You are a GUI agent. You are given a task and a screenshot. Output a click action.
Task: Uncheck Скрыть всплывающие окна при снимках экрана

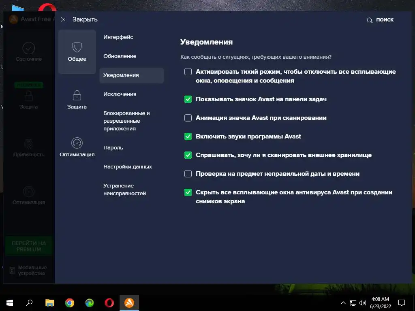tap(188, 192)
